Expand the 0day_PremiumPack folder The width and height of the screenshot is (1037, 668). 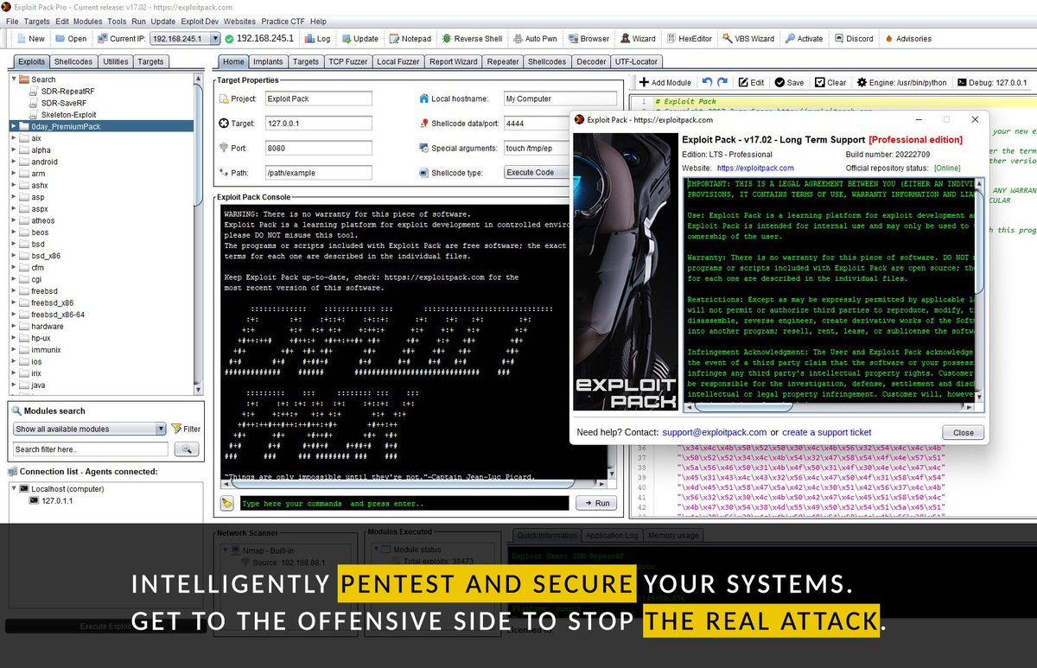tap(14, 126)
